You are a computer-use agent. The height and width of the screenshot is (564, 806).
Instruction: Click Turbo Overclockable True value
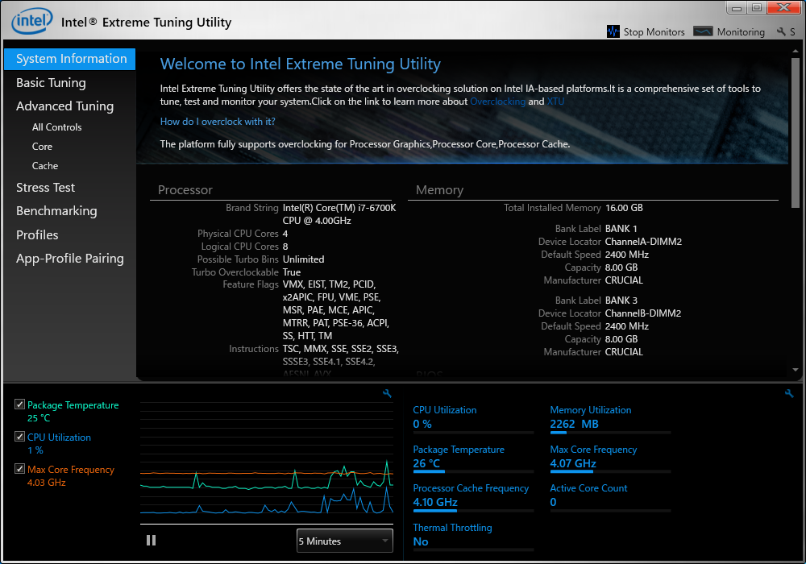(x=292, y=272)
